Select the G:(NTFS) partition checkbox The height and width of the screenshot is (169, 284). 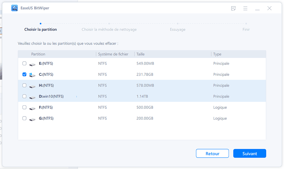(24, 118)
